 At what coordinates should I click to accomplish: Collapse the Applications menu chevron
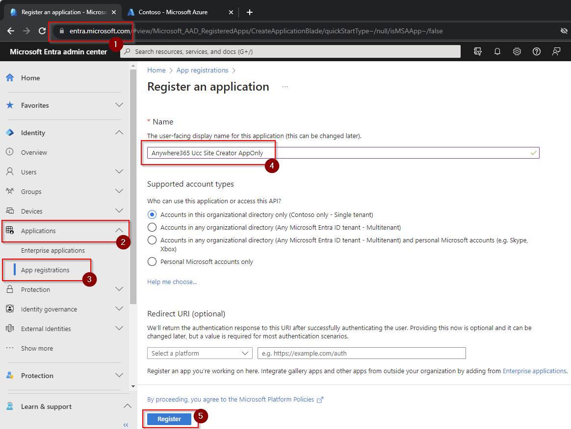pos(119,230)
